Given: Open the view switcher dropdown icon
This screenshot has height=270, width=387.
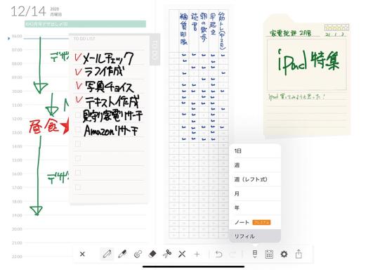Looking at the screenshot, I should (x=255, y=254).
